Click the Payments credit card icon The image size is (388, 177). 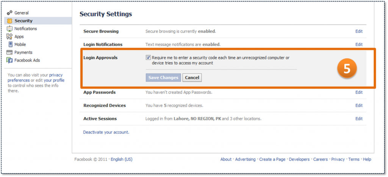point(9,52)
